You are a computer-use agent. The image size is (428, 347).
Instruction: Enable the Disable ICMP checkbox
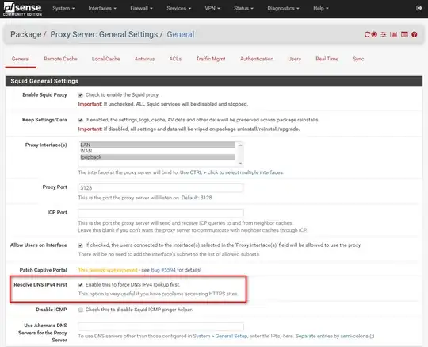pyautogui.click(x=81, y=310)
